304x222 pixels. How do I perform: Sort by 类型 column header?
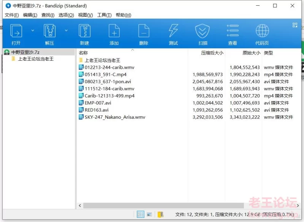click(268, 53)
